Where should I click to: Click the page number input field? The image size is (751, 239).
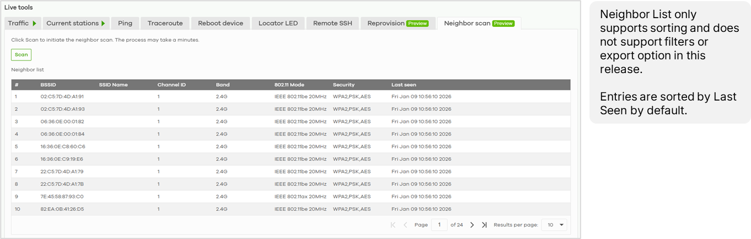tap(439, 225)
